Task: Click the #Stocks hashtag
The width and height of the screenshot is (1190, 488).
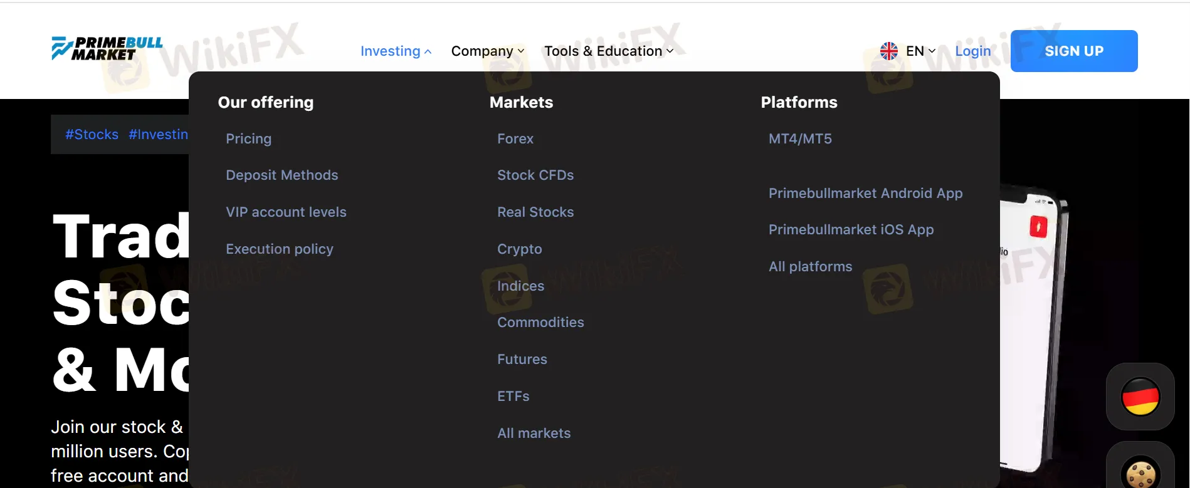Action: tap(92, 134)
